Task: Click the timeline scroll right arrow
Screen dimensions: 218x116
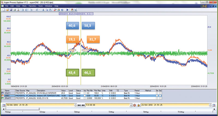Action: tap(214, 109)
